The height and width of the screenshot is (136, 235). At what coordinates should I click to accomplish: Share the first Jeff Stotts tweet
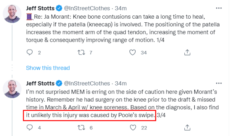(x=187, y=52)
